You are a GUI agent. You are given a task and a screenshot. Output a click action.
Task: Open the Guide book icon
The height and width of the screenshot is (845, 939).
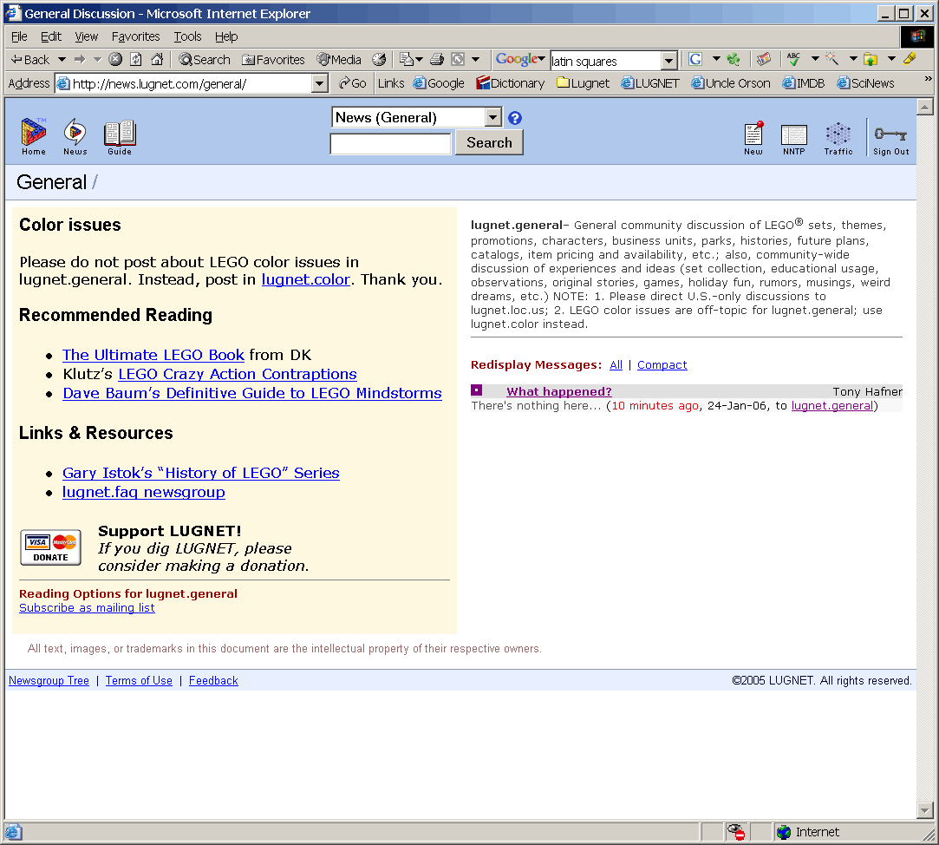tap(120, 134)
